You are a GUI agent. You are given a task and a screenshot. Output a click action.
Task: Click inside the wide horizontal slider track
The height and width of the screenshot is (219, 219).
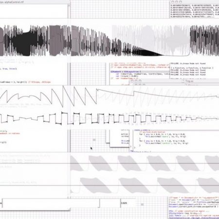51,203
